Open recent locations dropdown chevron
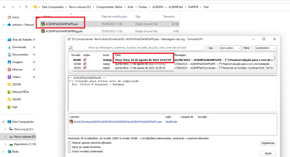 [20, 7]
